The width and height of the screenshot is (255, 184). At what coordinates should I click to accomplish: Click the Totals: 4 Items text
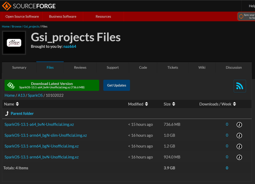16,168
